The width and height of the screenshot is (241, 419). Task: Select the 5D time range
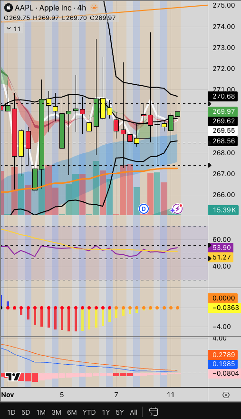[26, 412]
